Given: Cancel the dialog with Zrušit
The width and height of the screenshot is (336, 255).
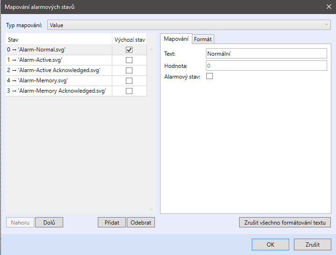Looking at the screenshot, I should click(313, 245).
